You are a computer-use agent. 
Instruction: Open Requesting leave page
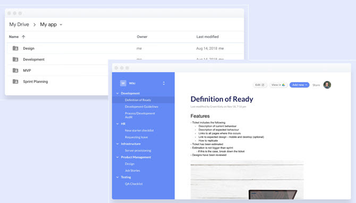136,137
